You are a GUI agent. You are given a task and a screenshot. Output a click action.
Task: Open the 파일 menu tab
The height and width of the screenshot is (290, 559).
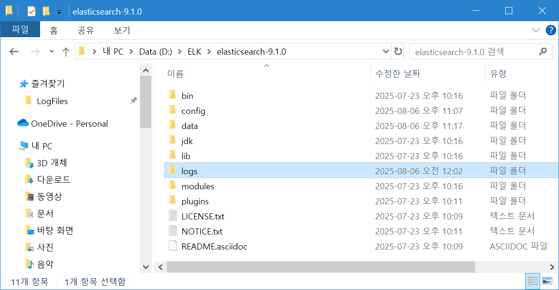point(20,30)
